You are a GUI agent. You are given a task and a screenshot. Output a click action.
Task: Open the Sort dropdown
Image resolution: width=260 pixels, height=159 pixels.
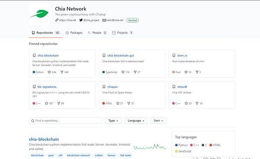point(158,121)
